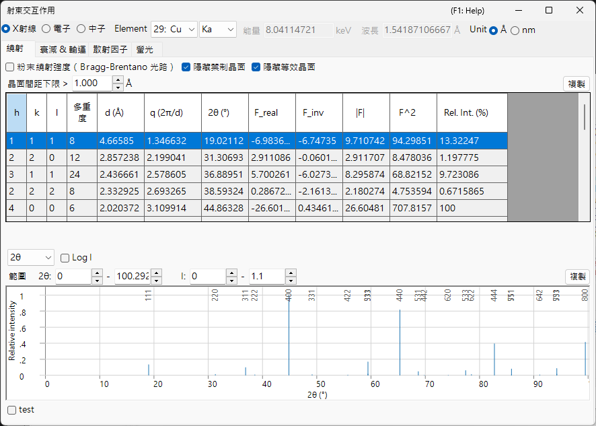Click the 400 peak label in chart
The height and width of the screenshot is (426, 596).
[289, 295]
